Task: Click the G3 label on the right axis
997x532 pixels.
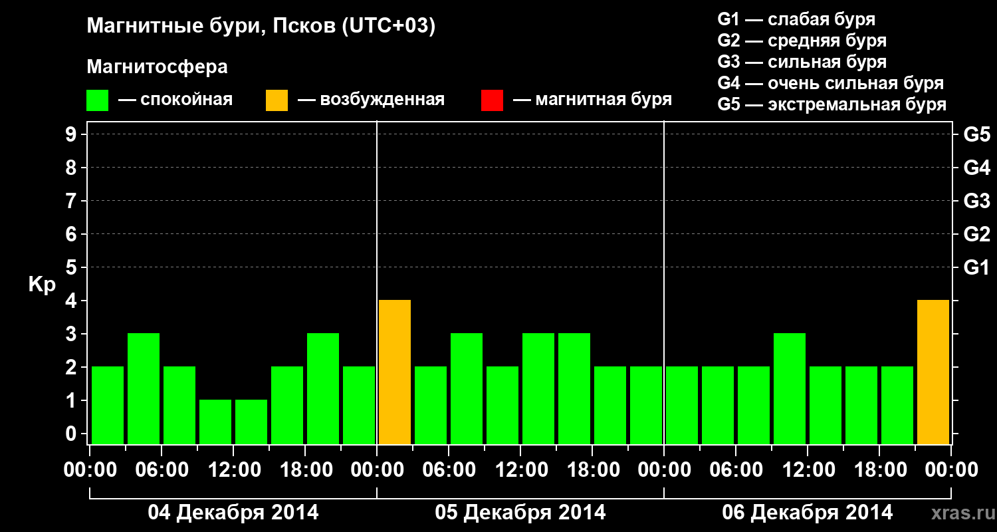Action: coord(976,201)
